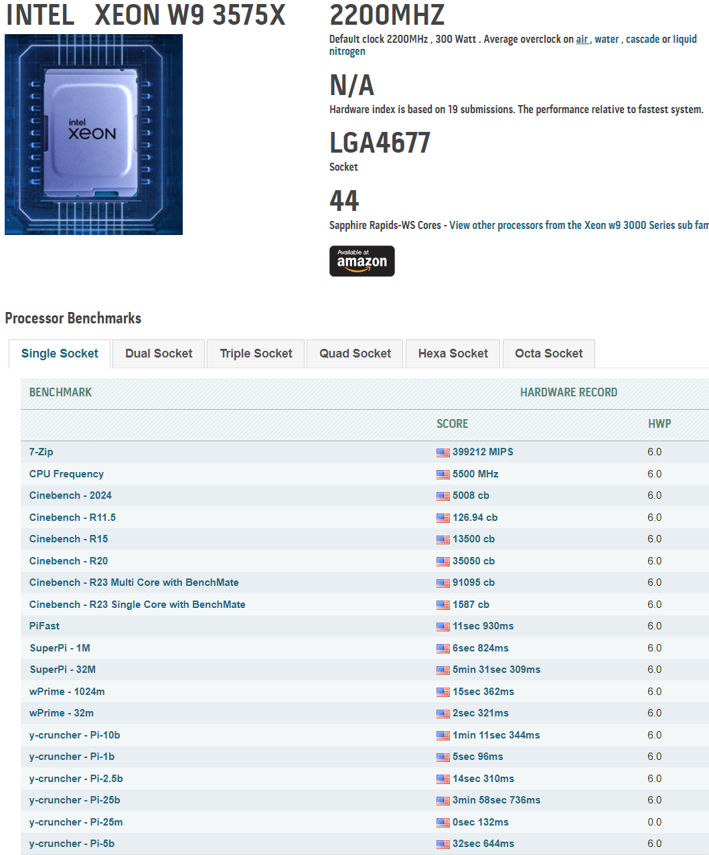Click the US flag beside 126.94 cb

click(443, 518)
